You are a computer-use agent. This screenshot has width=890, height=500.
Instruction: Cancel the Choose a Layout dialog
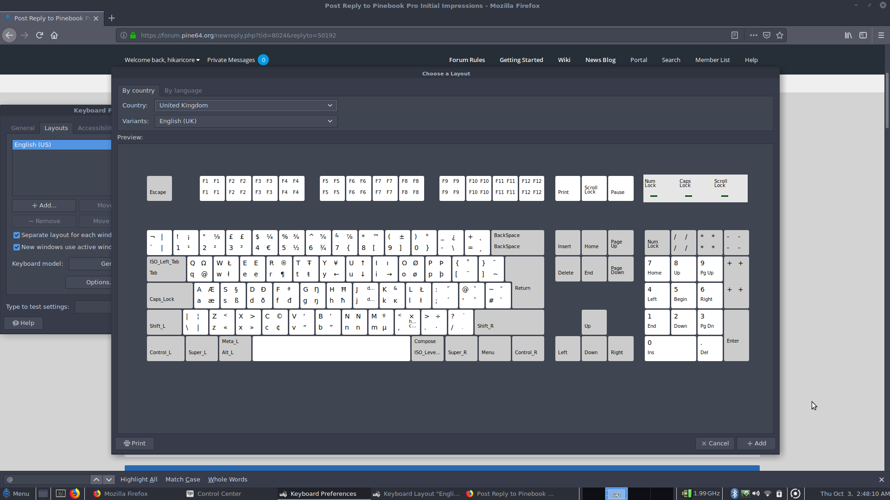[x=715, y=444]
